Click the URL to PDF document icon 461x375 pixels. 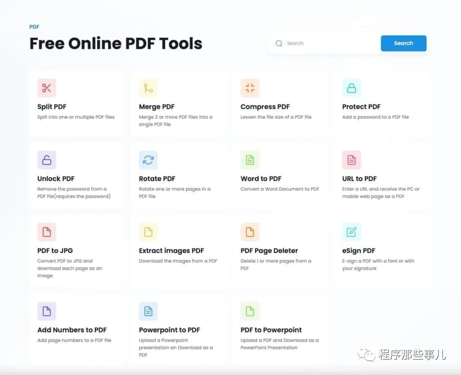tap(352, 160)
